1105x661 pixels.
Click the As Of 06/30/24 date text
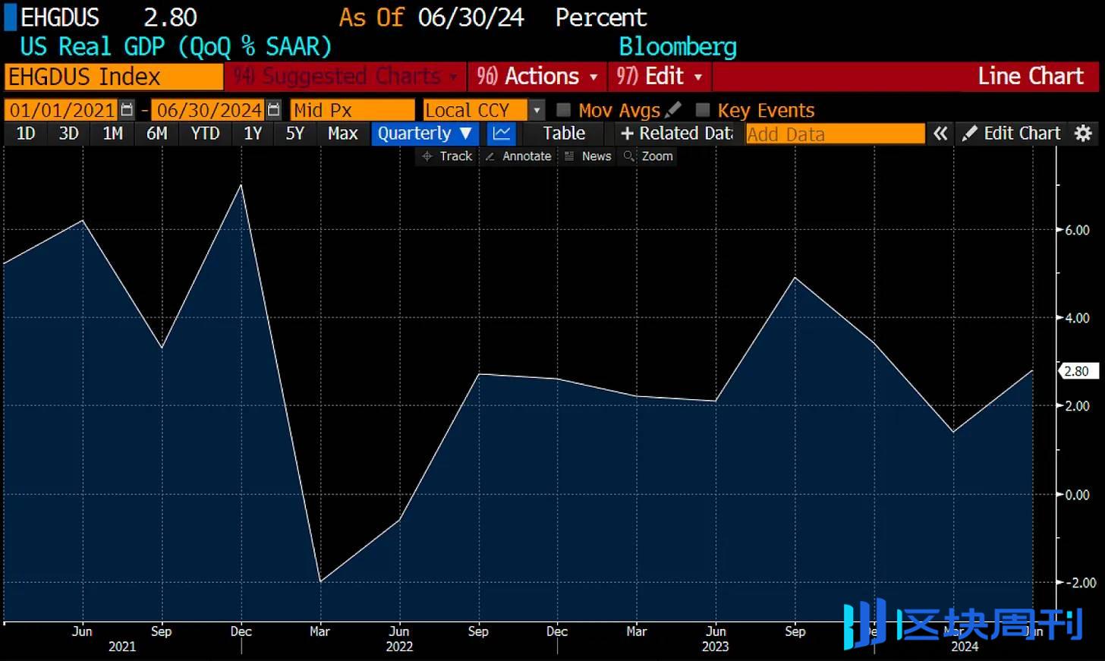(x=432, y=17)
